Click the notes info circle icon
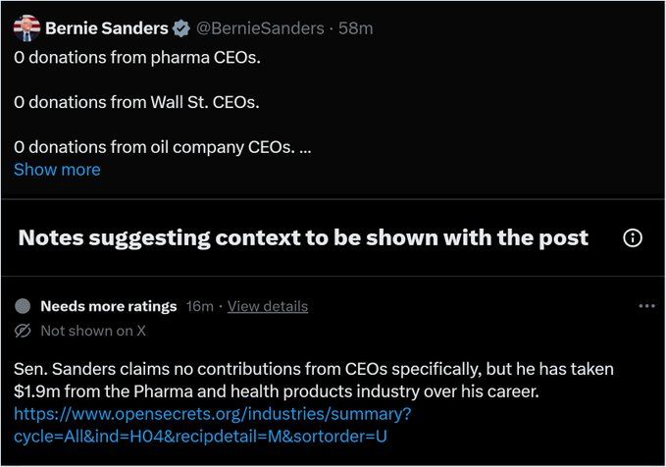Viewport: 666px width, 467px height. point(633,238)
